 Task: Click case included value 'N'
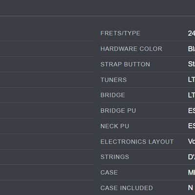pos(191,188)
